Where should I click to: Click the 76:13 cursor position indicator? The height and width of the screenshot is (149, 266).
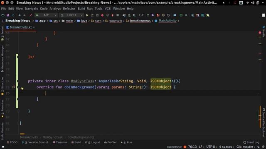point(192,147)
